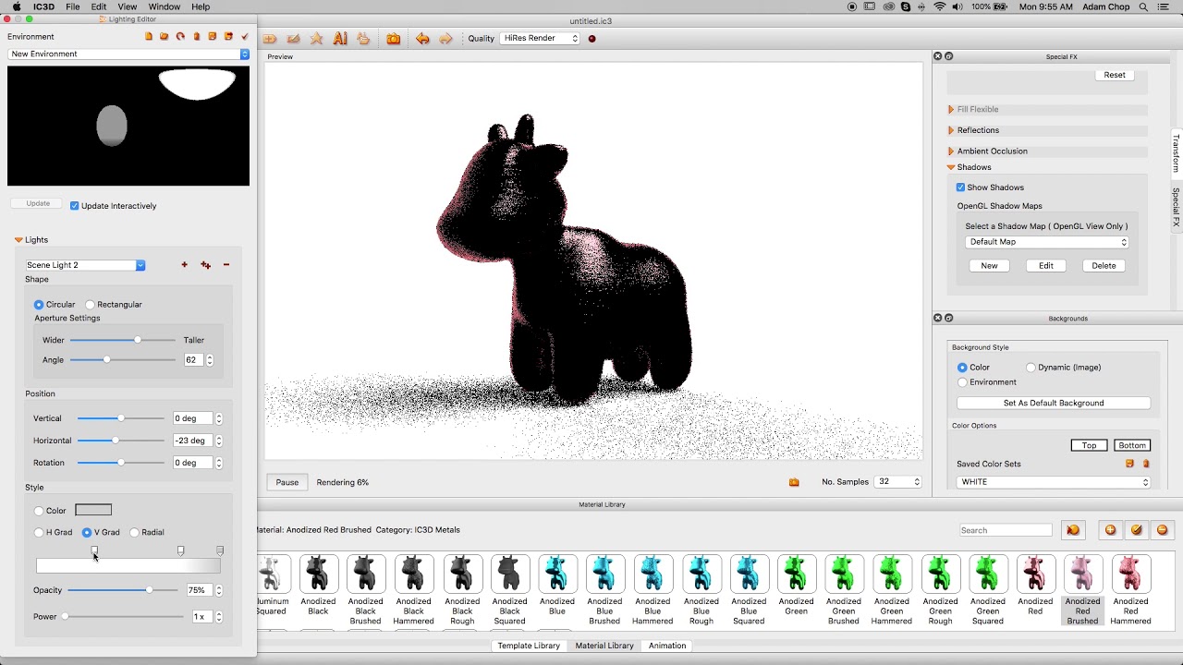Click the search go icon beside Search field
This screenshot has width=1183, height=665.
[1072, 530]
